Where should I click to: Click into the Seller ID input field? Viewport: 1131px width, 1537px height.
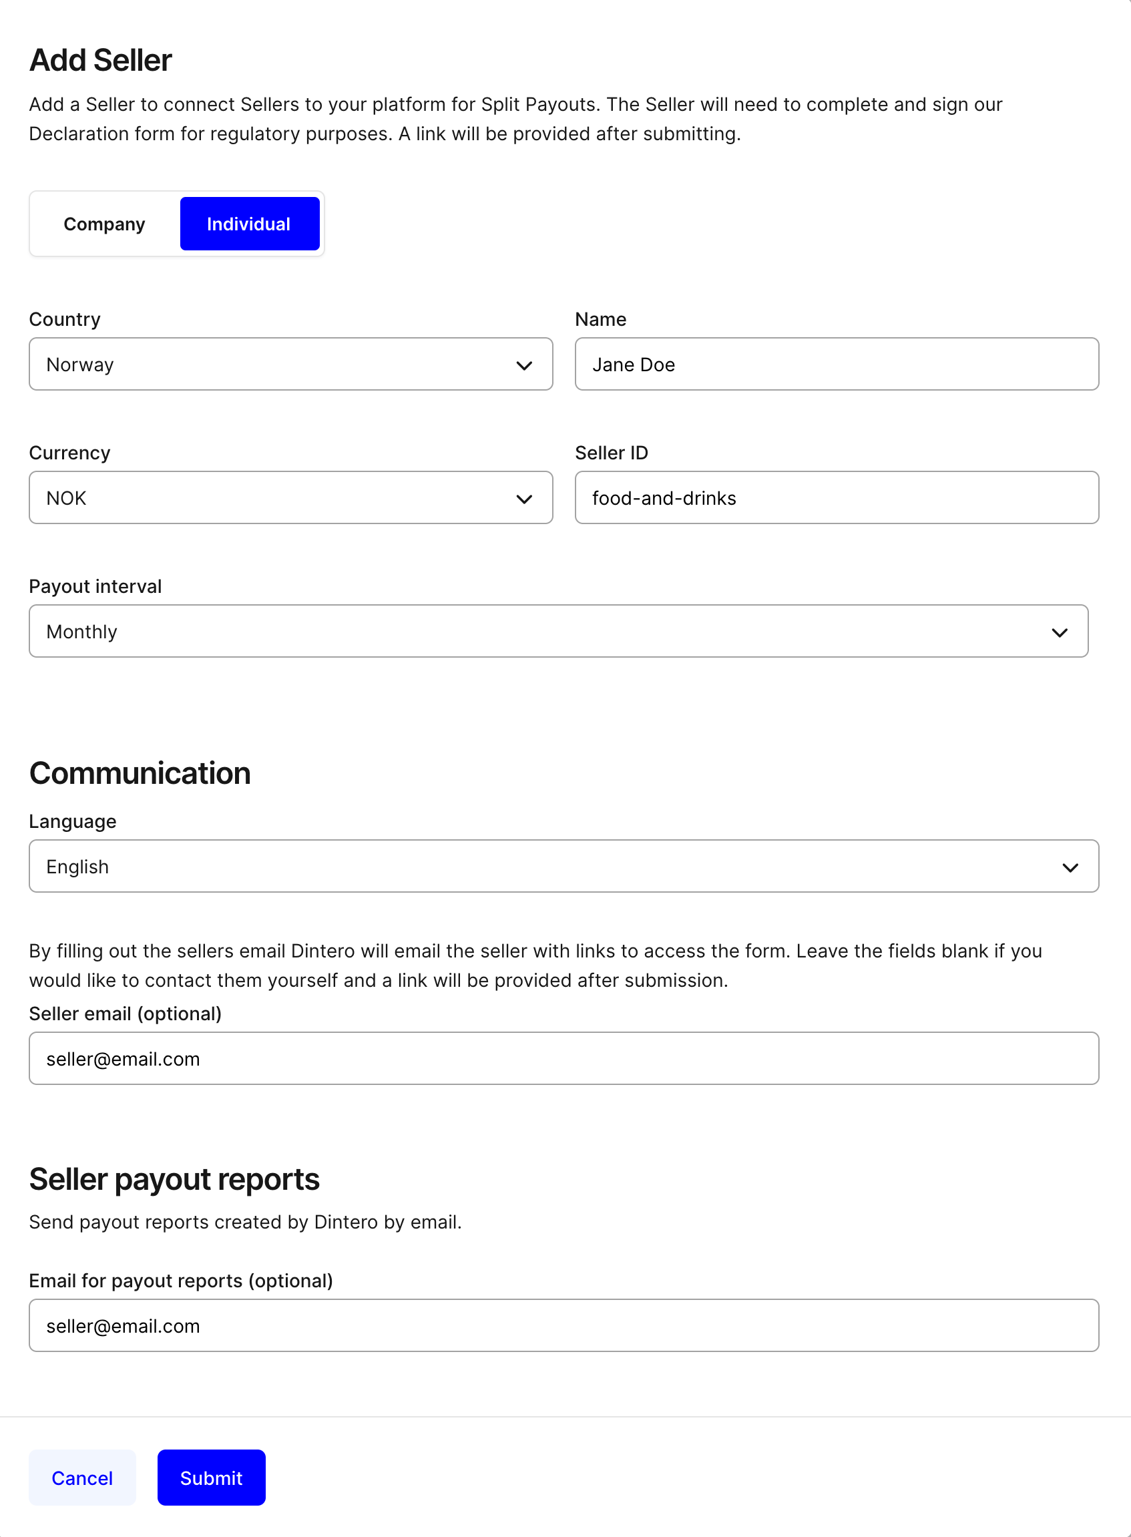[x=836, y=497]
